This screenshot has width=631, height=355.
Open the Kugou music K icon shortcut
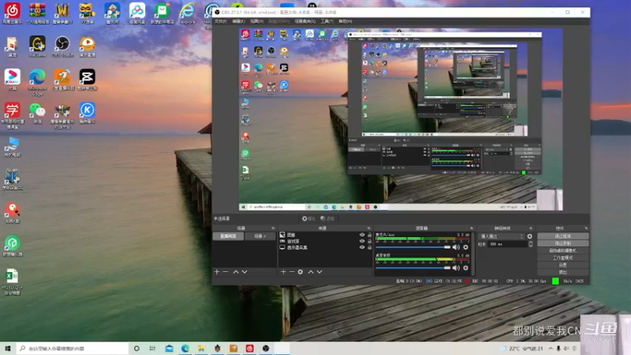coord(88,113)
